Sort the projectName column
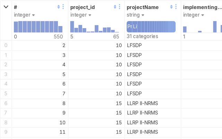The height and width of the screenshot is (139, 222). pos(171,7)
